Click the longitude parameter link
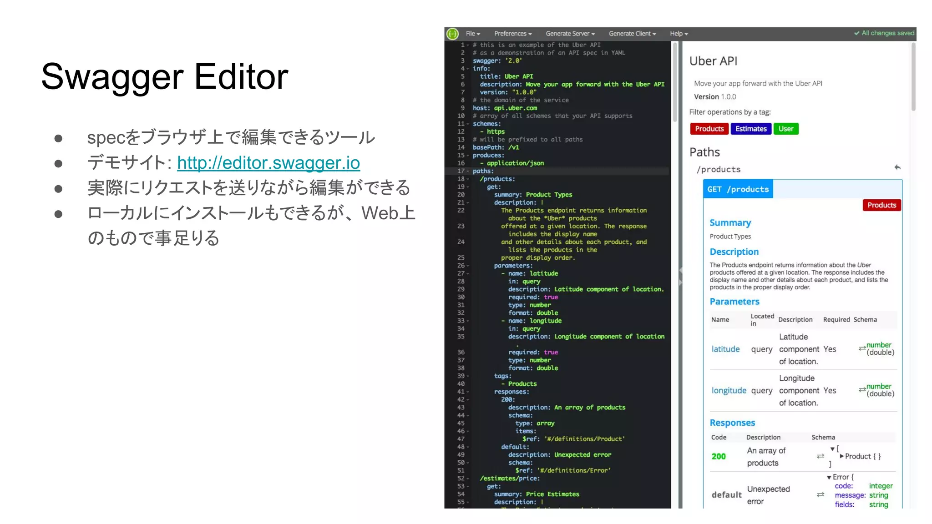The image size is (932, 524). (729, 390)
